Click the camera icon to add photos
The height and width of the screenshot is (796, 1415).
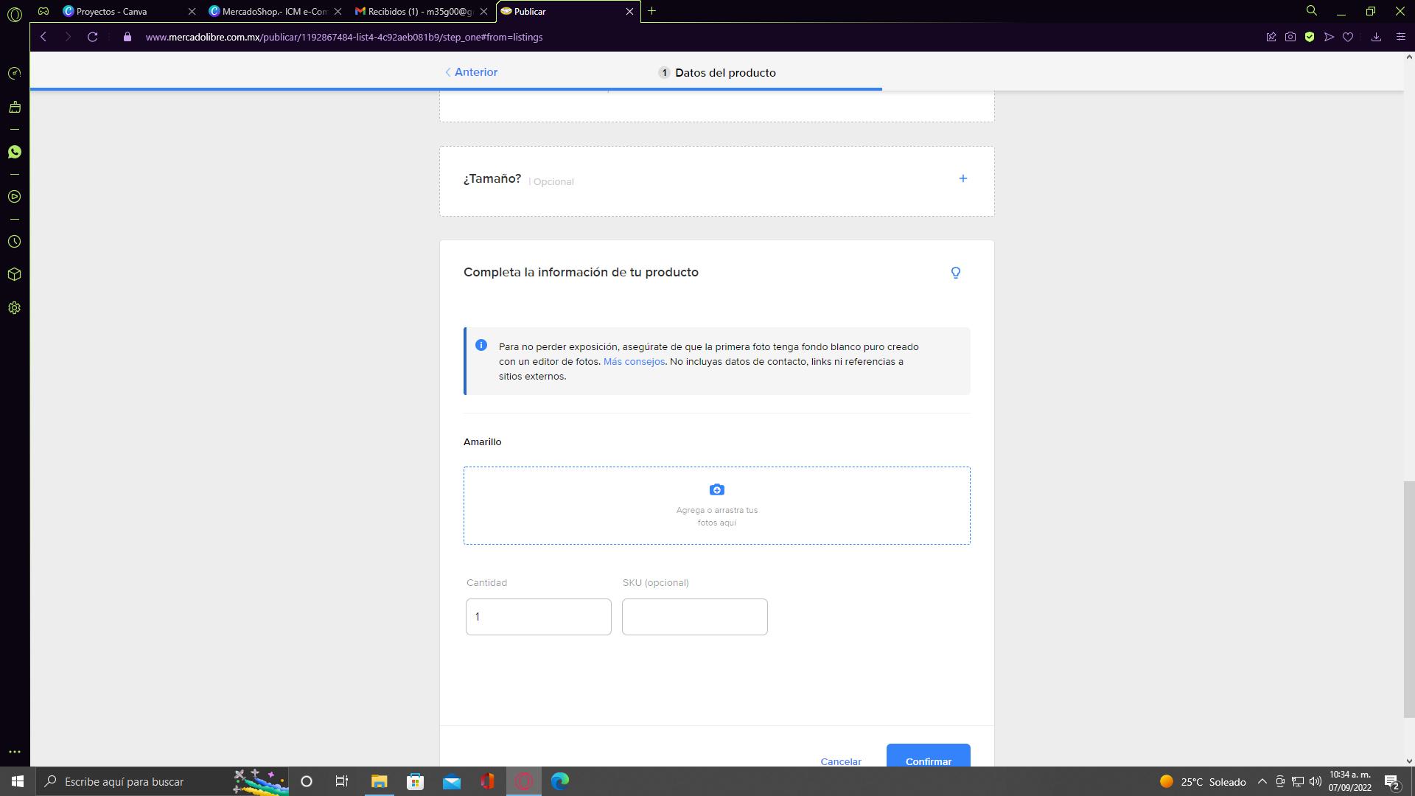tap(716, 490)
